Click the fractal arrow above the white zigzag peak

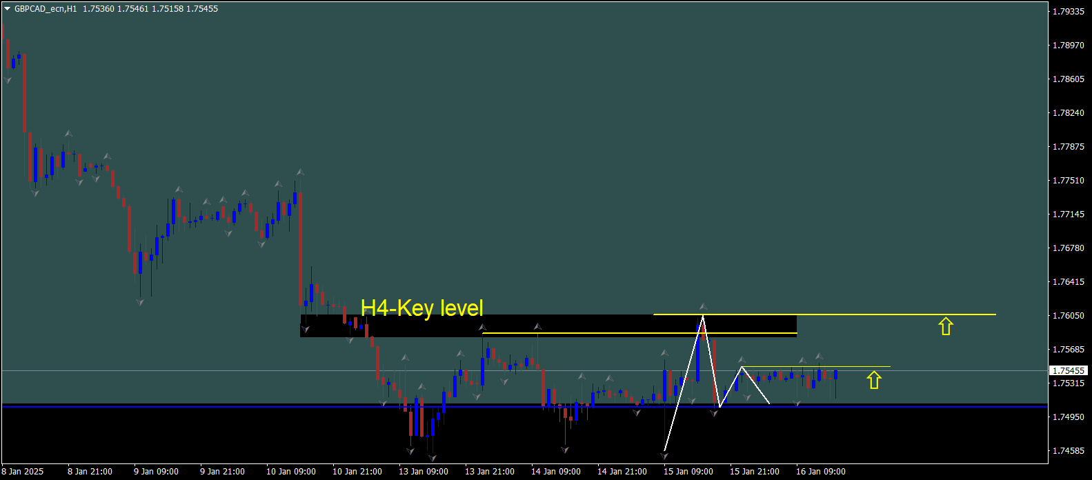point(703,306)
